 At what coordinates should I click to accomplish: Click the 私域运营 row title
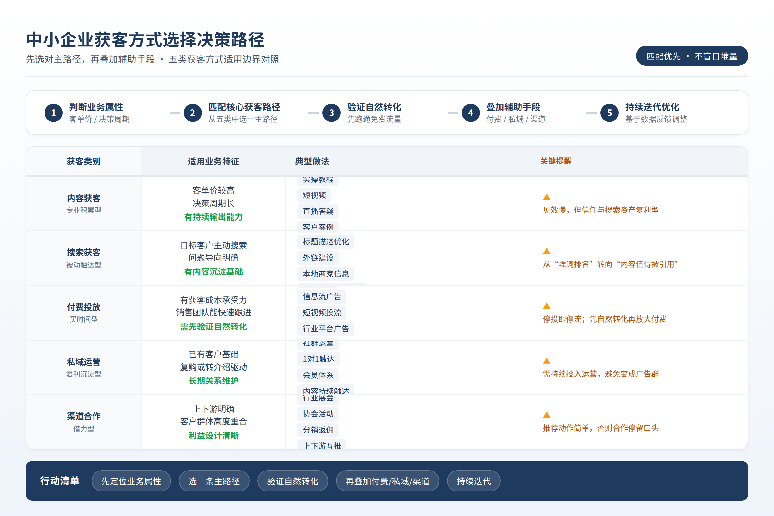tap(84, 362)
